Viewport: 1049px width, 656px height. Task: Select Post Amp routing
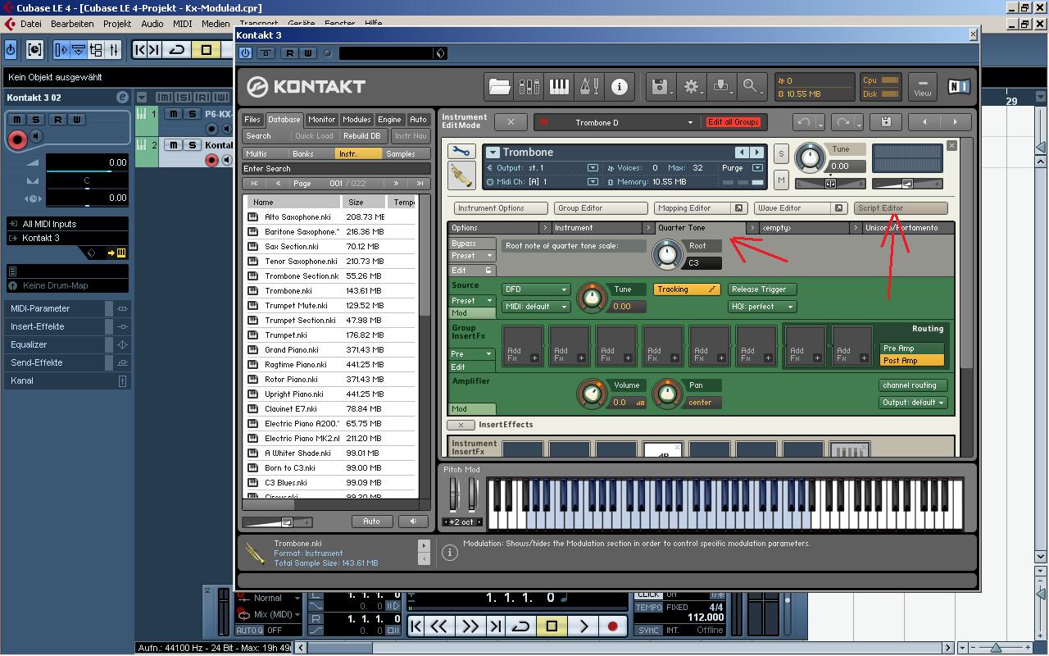pyautogui.click(x=911, y=361)
